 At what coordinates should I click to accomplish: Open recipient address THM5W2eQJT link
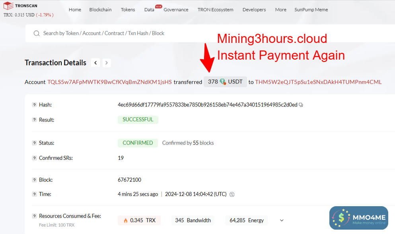click(318, 82)
